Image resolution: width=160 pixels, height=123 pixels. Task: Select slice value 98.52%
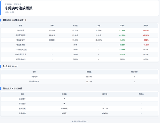click(x=89, y=77)
